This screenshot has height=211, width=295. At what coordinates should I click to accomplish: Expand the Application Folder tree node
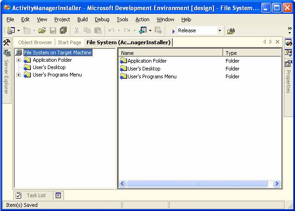point(18,60)
